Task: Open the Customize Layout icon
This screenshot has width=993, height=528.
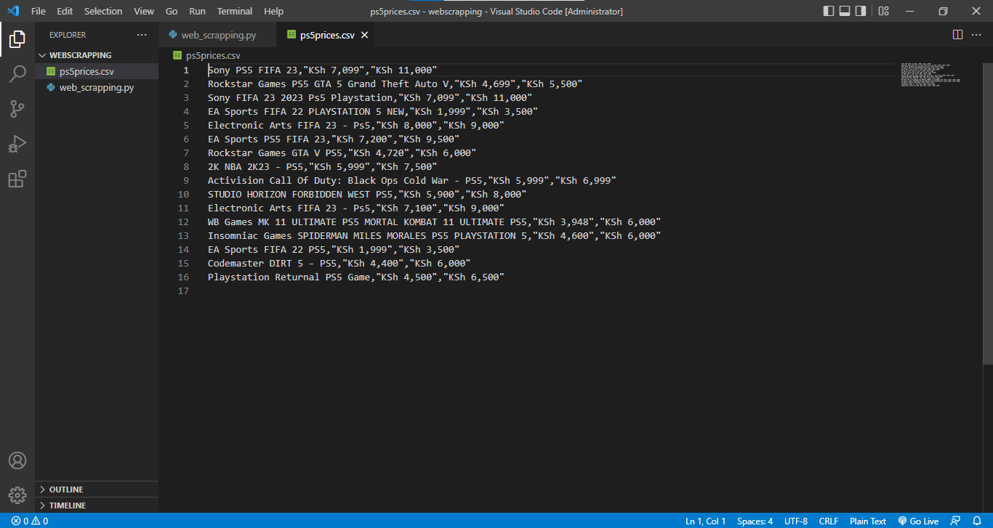Action: pyautogui.click(x=883, y=11)
